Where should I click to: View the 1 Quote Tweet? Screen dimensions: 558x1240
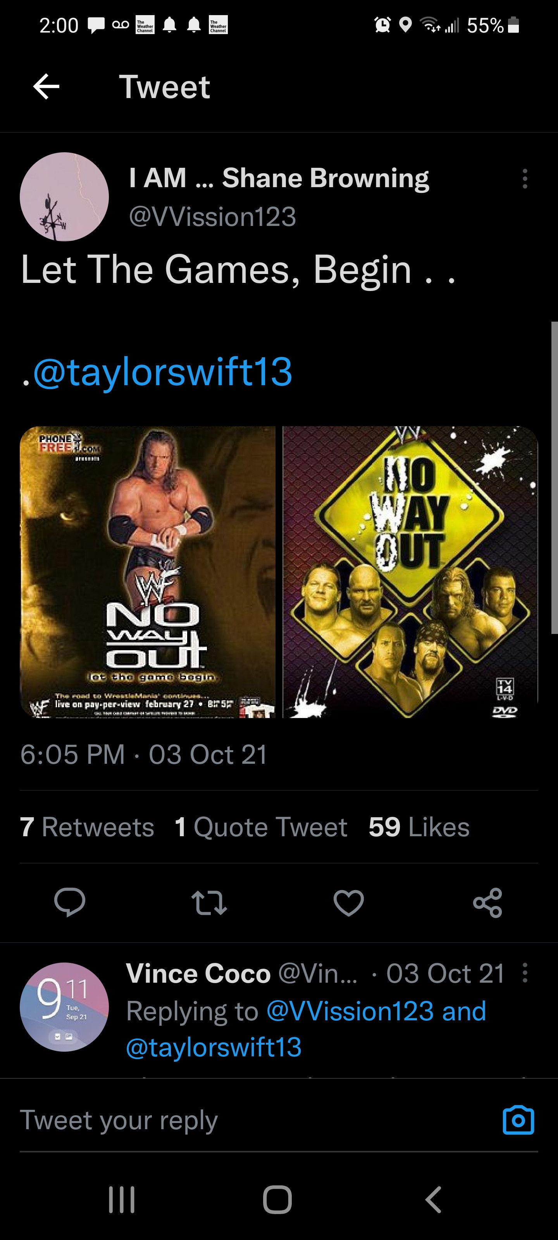[261, 827]
